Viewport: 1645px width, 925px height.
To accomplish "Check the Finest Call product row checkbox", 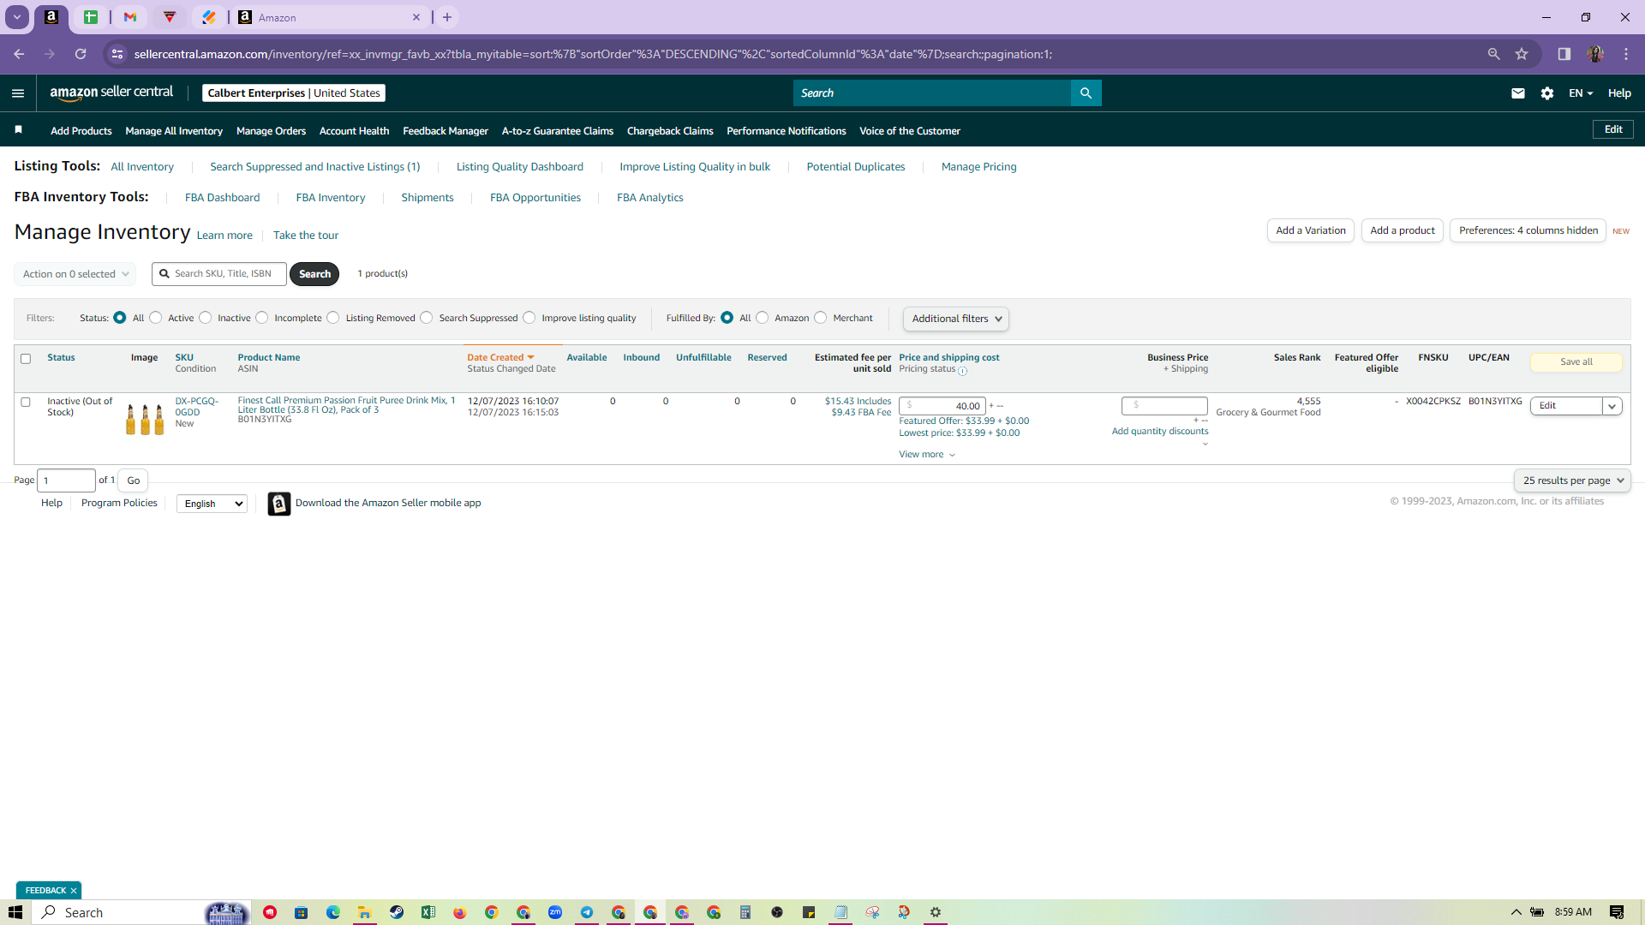I will pyautogui.click(x=26, y=402).
